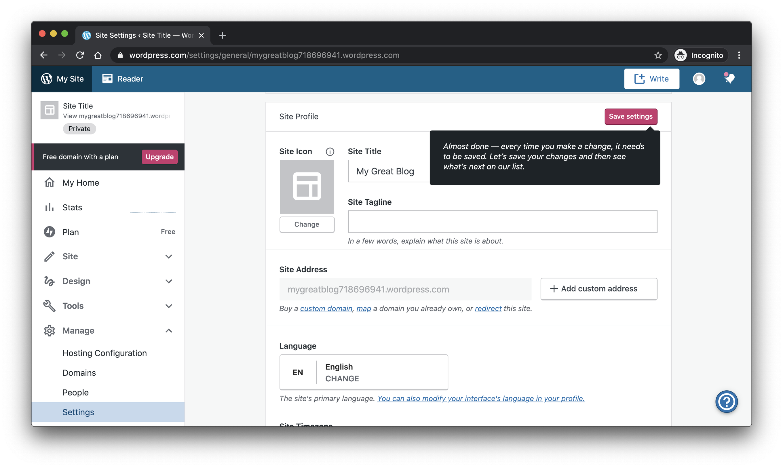783x468 pixels.
Task: Click the browser address bar URL
Action: point(264,55)
